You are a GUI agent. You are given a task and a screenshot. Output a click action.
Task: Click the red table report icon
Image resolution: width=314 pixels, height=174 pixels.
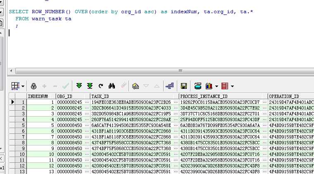point(225,86)
